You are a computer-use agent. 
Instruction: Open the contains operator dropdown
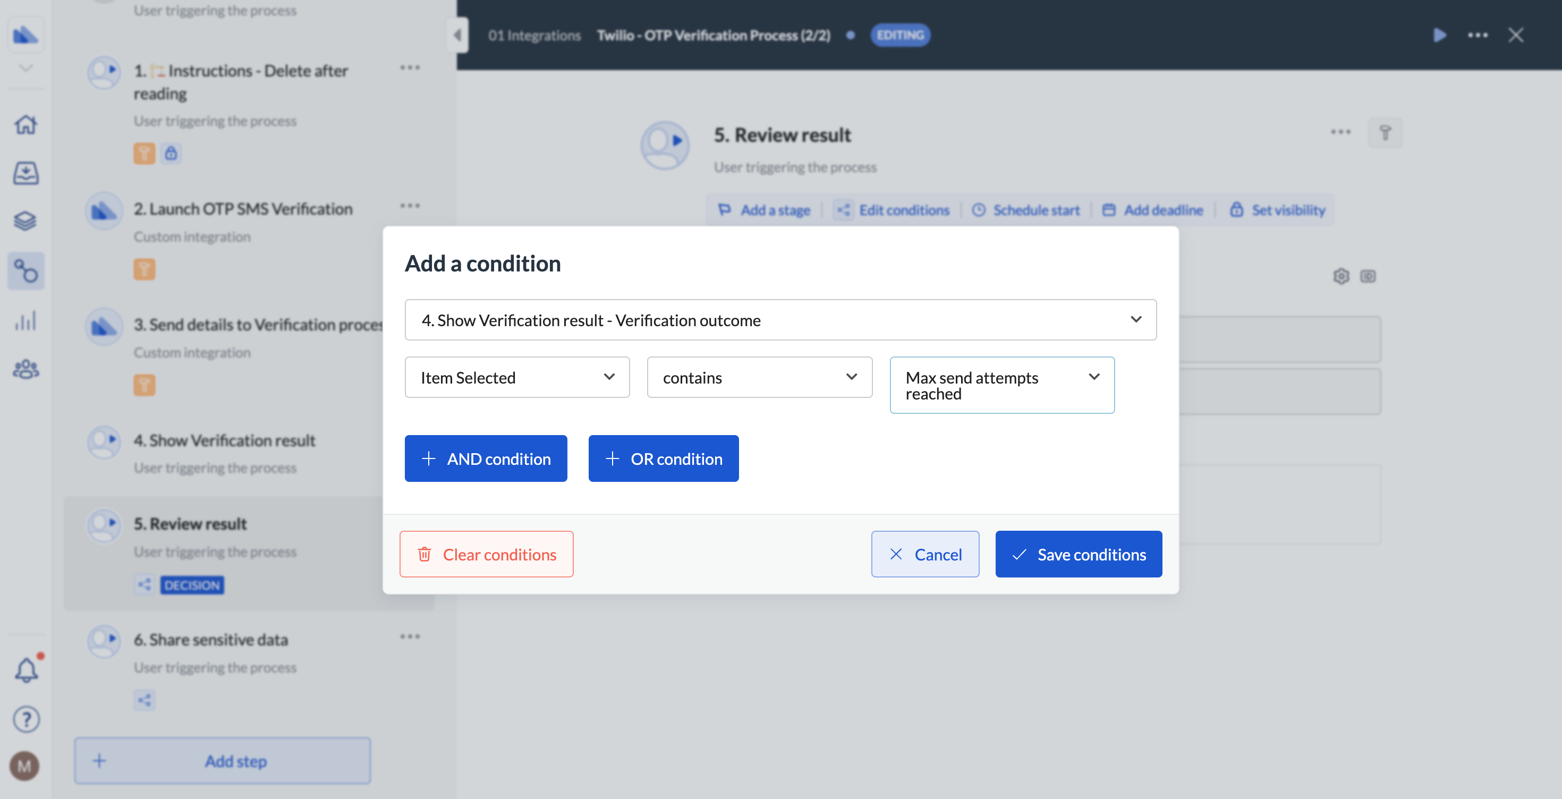pyautogui.click(x=759, y=377)
